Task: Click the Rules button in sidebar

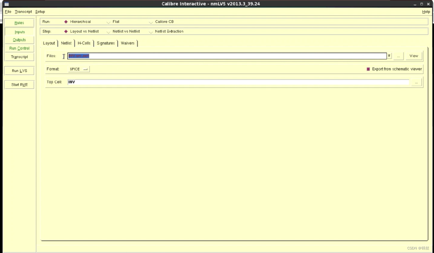Action: tap(19, 23)
